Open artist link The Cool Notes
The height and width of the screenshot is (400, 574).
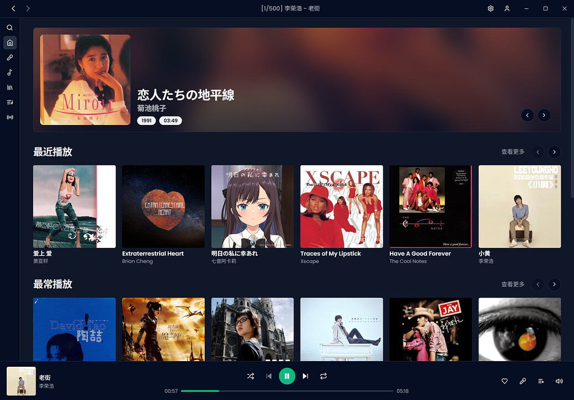click(x=408, y=261)
